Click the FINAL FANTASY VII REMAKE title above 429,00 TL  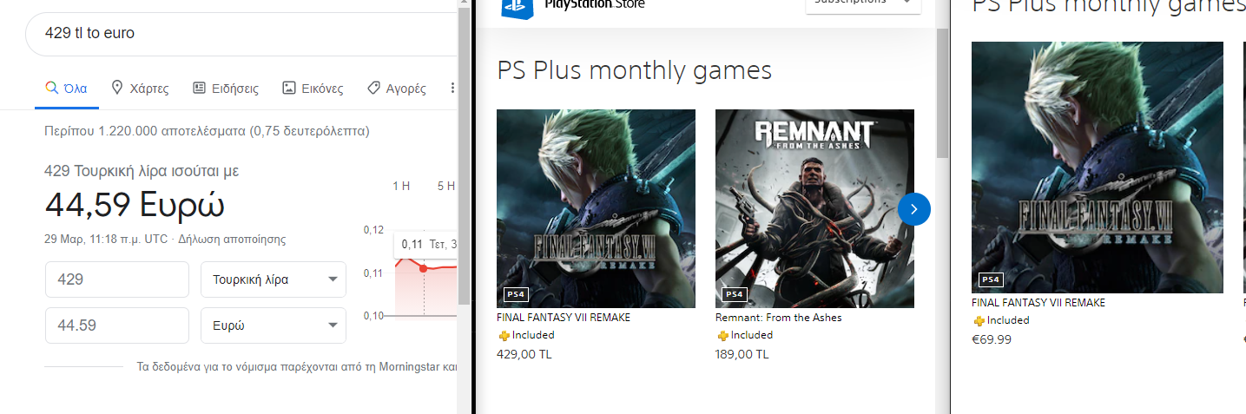(x=564, y=318)
